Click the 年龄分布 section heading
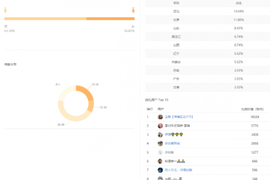The height and width of the screenshot is (180, 271). tap(10, 64)
